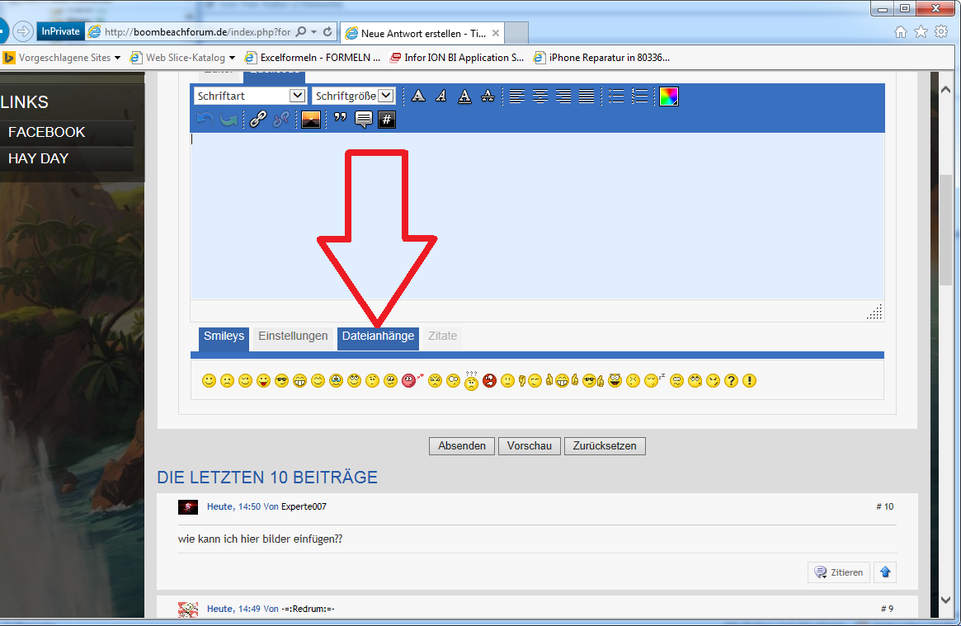Insert code block with the # icon
Viewport: 961px width, 626px height.
(x=387, y=120)
